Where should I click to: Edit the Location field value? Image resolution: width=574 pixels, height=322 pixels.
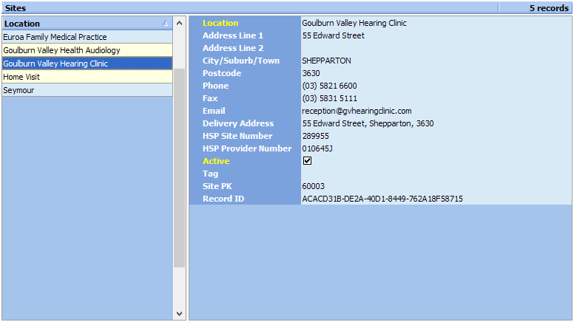(x=436, y=23)
